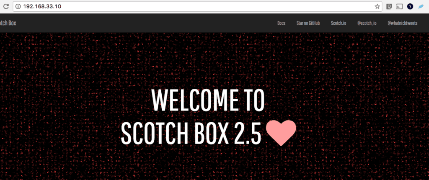Follow the Star on GitHub link
This screenshot has width=429, height=180.
click(308, 23)
